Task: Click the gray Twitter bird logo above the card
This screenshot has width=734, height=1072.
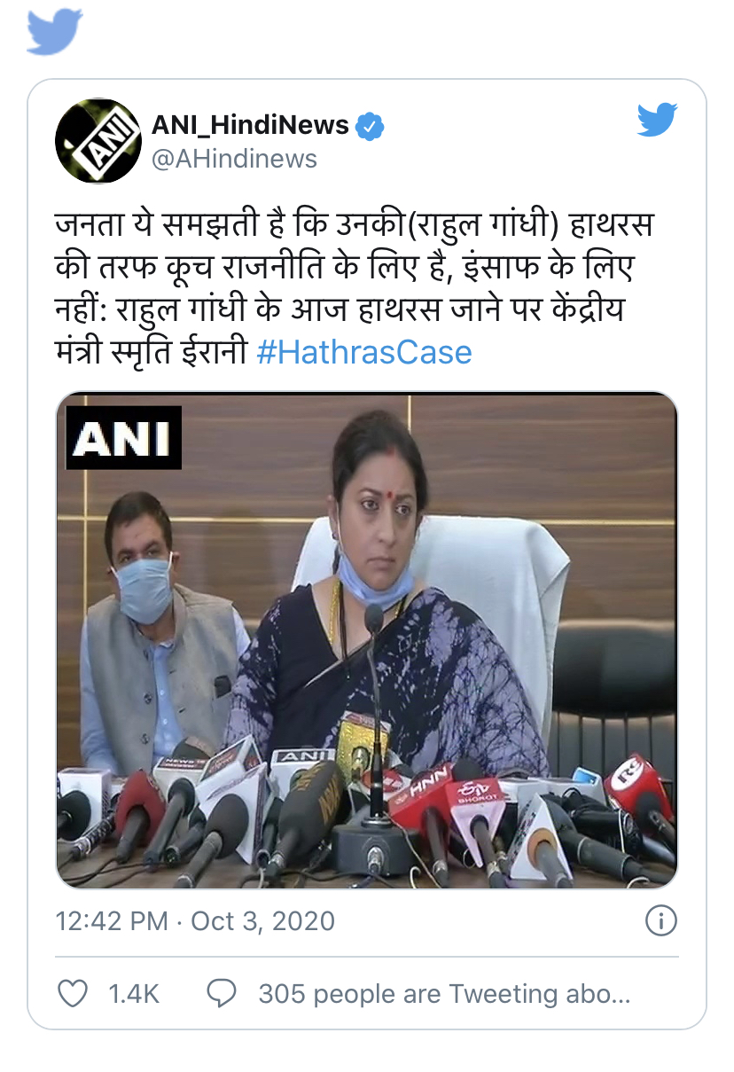Action: pos(55,33)
